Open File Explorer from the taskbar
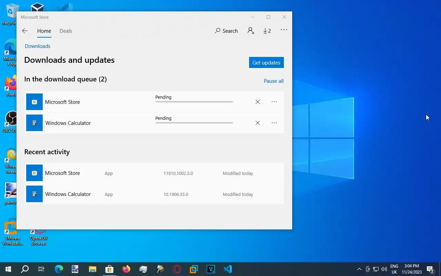The height and width of the screenshot is (276, 441). coord(93,269)
